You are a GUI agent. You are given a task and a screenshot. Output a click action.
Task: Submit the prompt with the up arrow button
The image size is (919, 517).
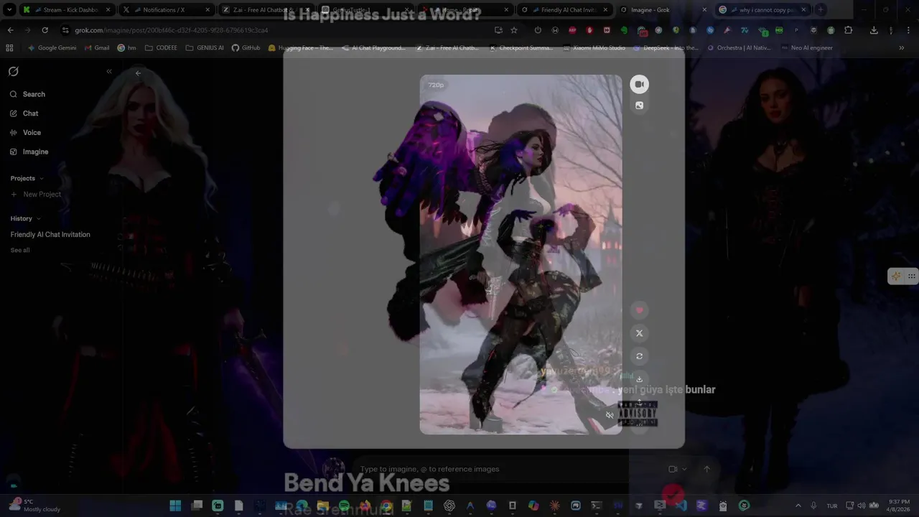[x=706, y=469]
